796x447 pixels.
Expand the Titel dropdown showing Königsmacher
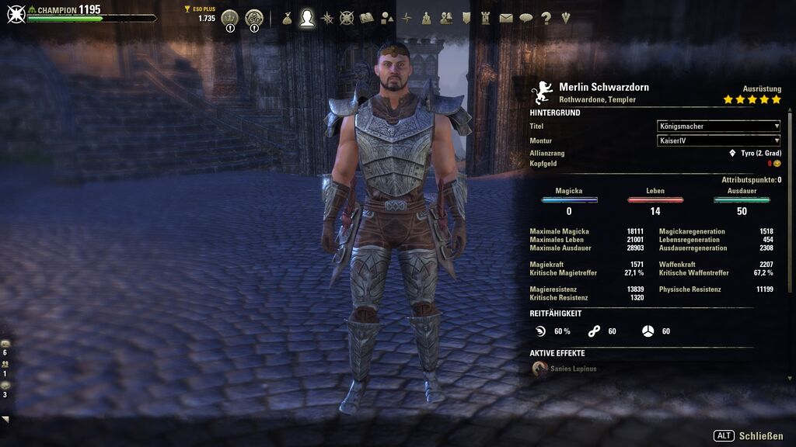(x=718, y=126)
